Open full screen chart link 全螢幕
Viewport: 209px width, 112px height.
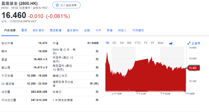[196, 43]
